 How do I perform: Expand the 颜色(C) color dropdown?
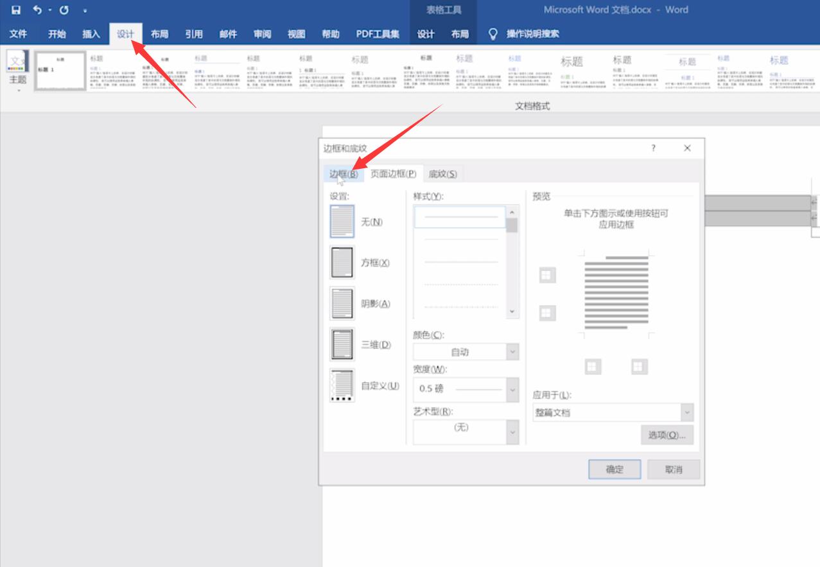click(512, 352)
